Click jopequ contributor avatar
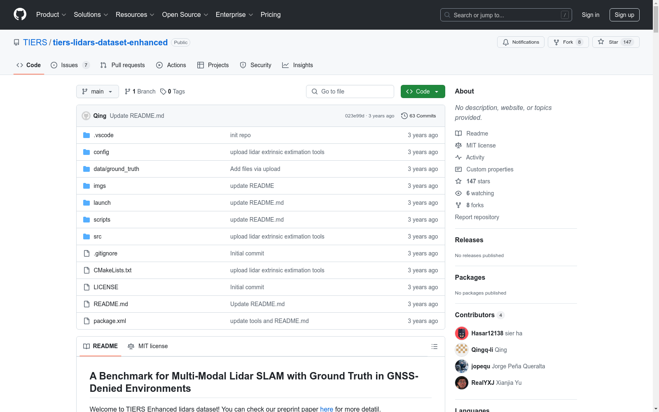659x412 pixels. coord(462,366)
